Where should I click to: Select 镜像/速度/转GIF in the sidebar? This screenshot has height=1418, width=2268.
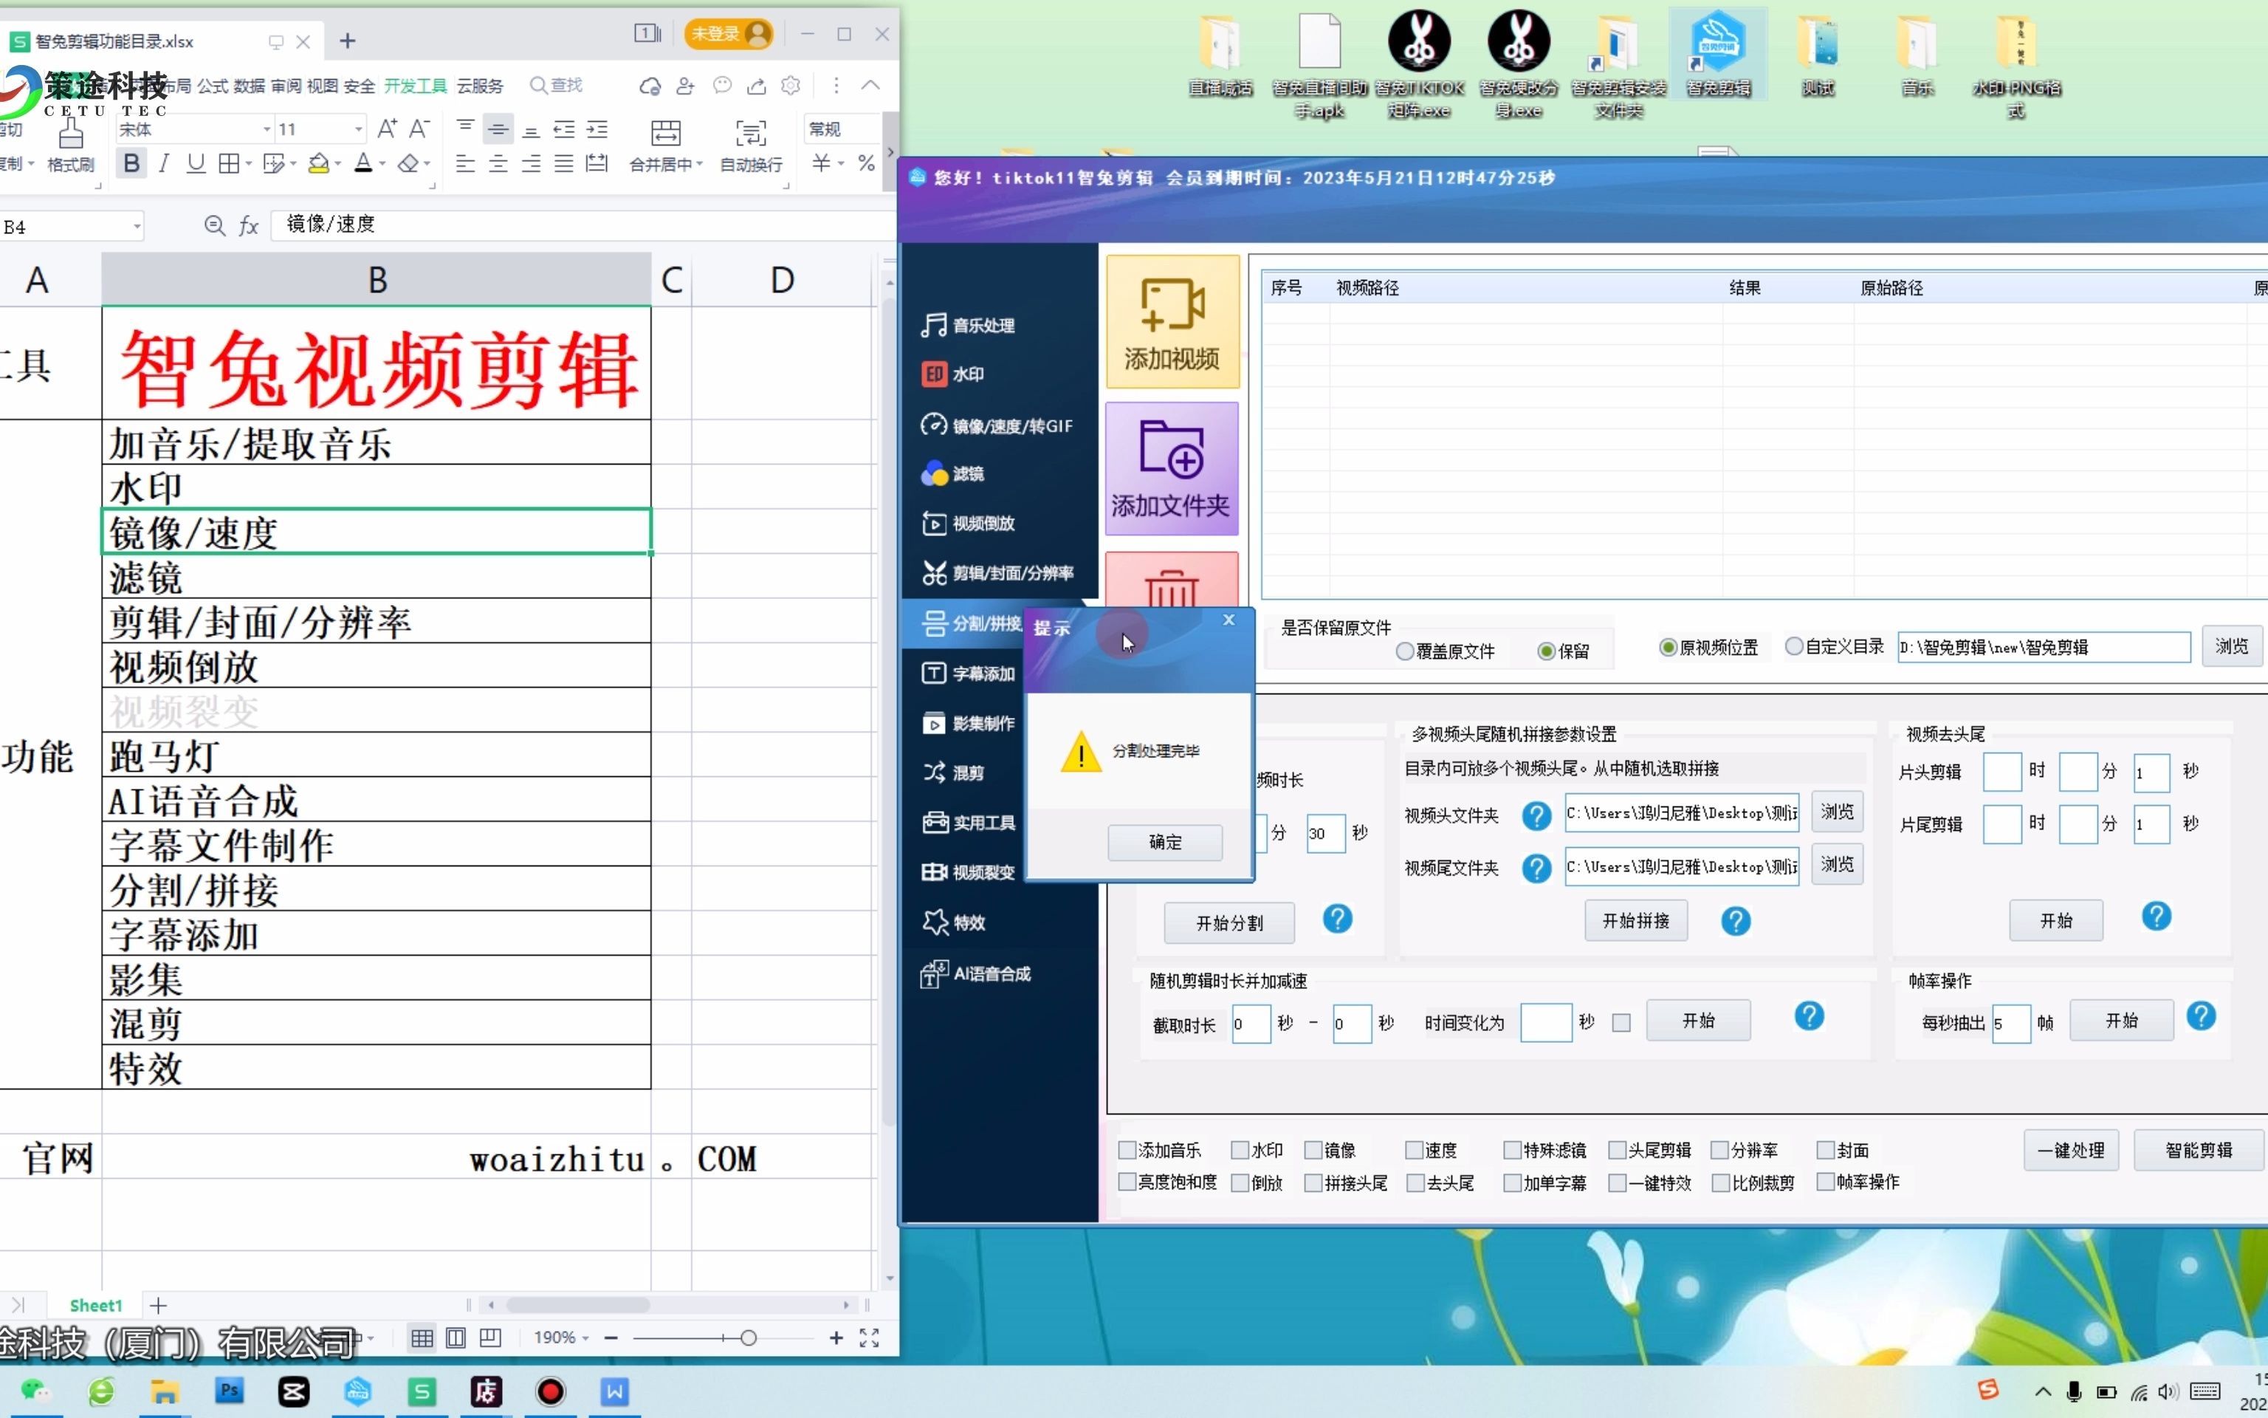coord(996,426)
